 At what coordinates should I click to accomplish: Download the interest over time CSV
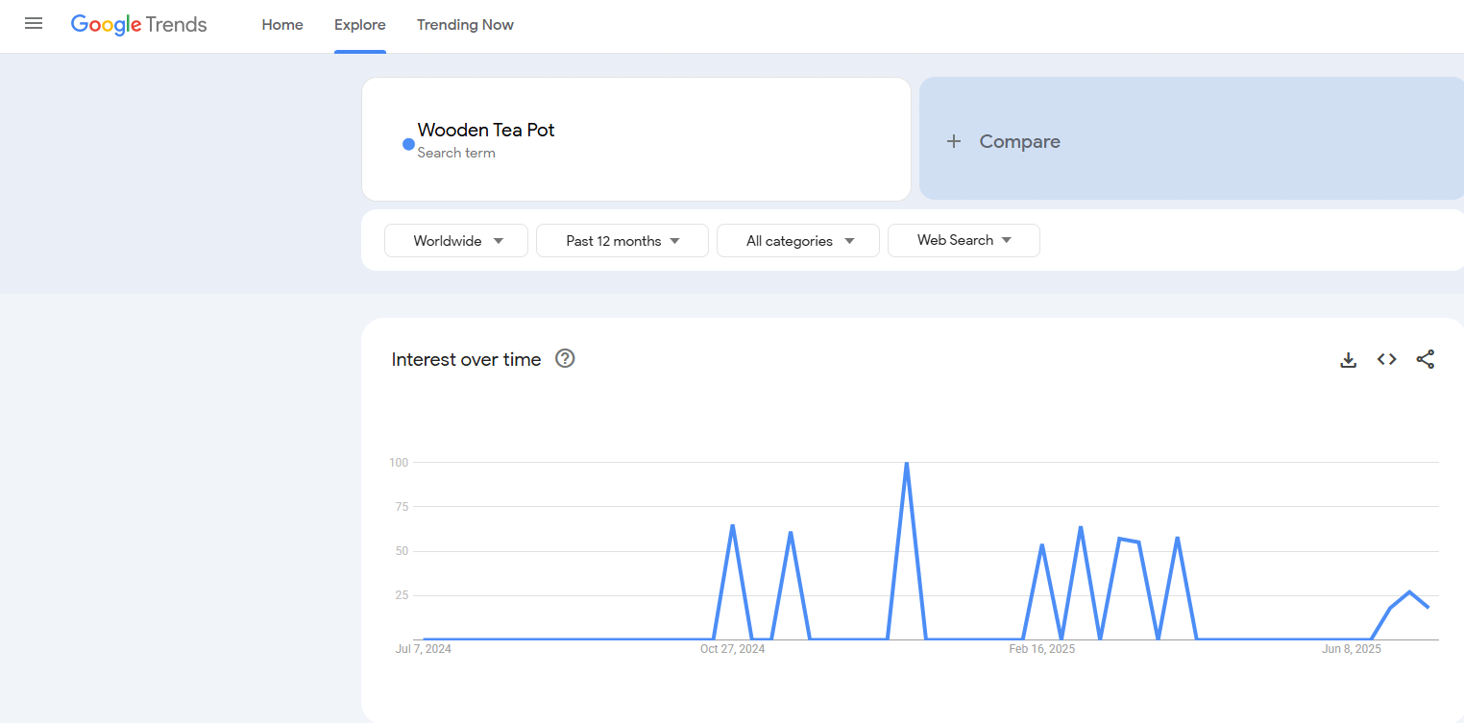(1348, 360)
